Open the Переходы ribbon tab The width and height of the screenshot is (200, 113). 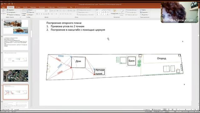pyautogui.click(x=33, y=7)
